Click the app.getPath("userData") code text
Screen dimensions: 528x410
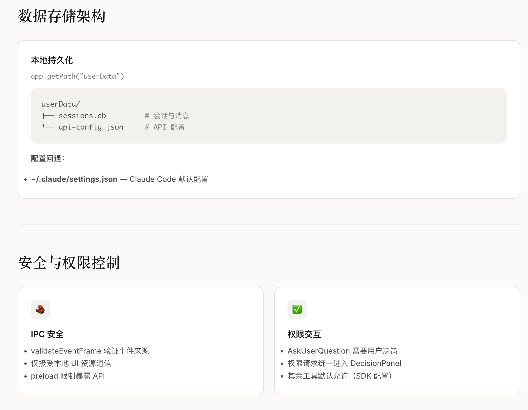pyautogui.click(x=77, y=76)
